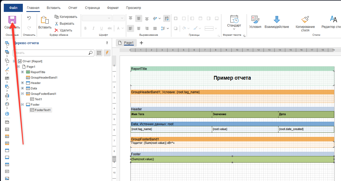Image resolution: width=341 pixels, height=181 pixels.
Task: Click the Взаимодействие interaction icon
Action: click(277, 22)
